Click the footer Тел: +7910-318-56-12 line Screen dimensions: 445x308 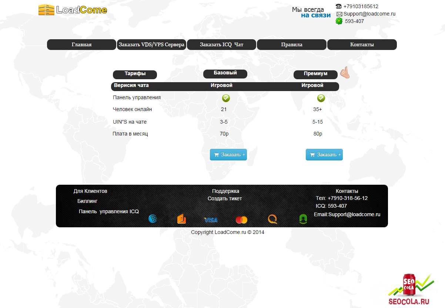coord(342,198)
